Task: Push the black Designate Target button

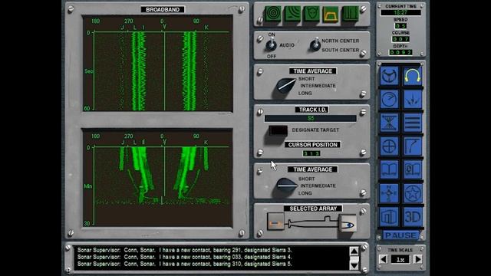Action: (x=278, y=130)
